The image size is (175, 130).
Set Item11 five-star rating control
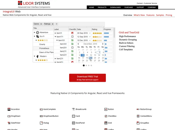pos(97,33)
